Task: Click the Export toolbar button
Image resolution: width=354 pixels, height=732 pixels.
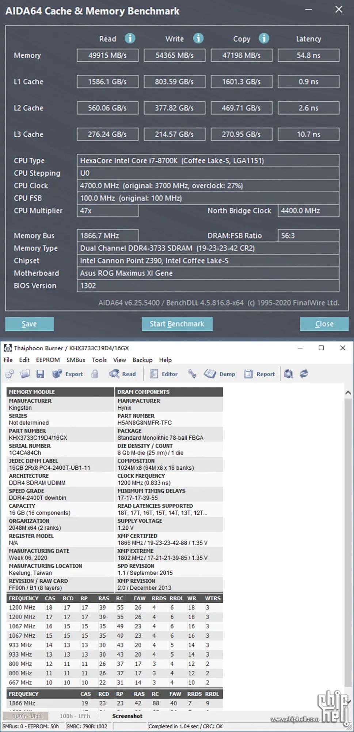Action: 68,374
